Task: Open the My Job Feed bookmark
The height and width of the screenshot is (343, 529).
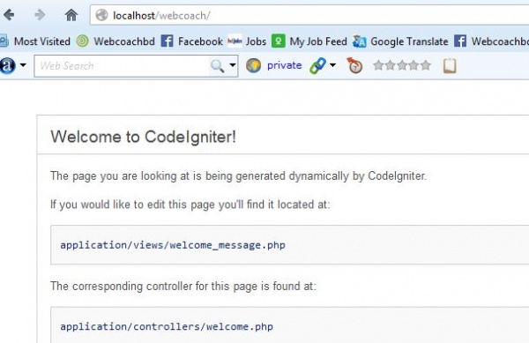Action: tap(309, 41)
